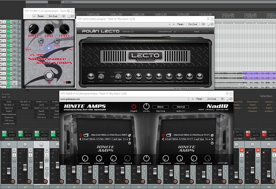Click the left cabinet Delay knob
Viewport: 276px width, 189px height.
point(113,158)
